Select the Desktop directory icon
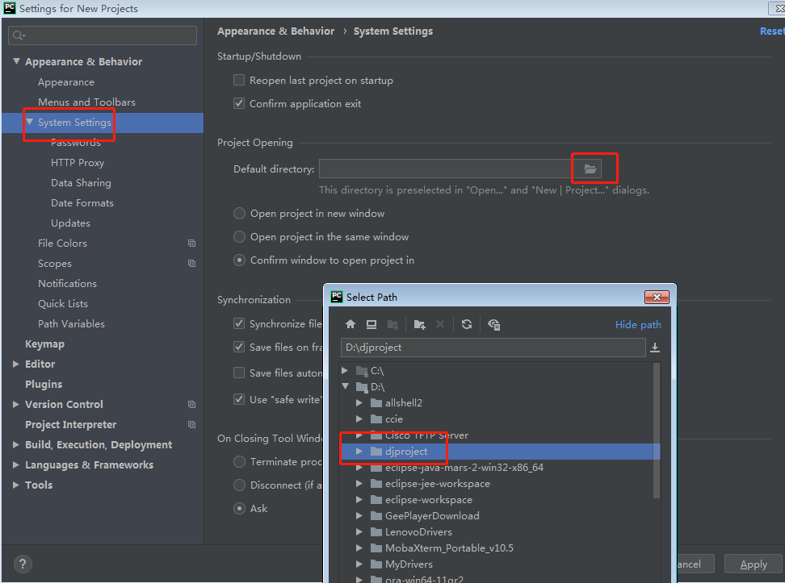The width and height of the screenshot is (785, 583). pos(371,324)
